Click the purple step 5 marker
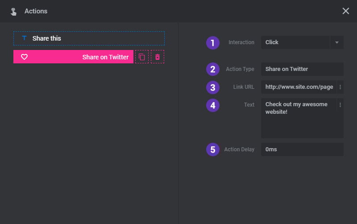Viewport: 357px width, 224px height. [213, 149]
